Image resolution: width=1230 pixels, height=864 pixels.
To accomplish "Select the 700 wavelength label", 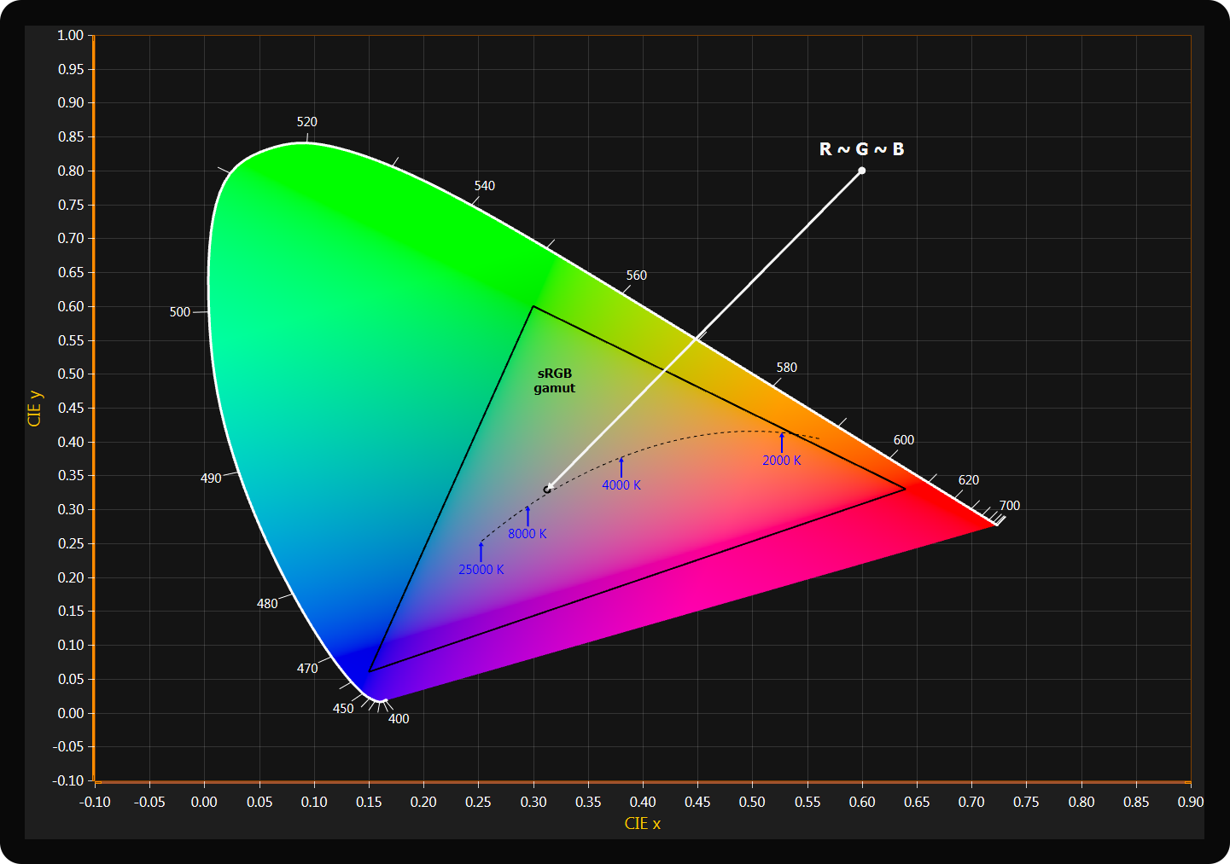I will coord(1010,506).
